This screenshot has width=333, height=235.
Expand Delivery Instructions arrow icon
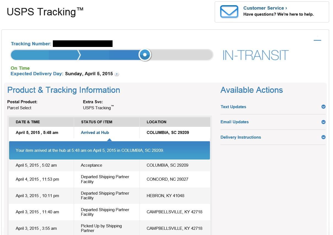click(323, 137)
